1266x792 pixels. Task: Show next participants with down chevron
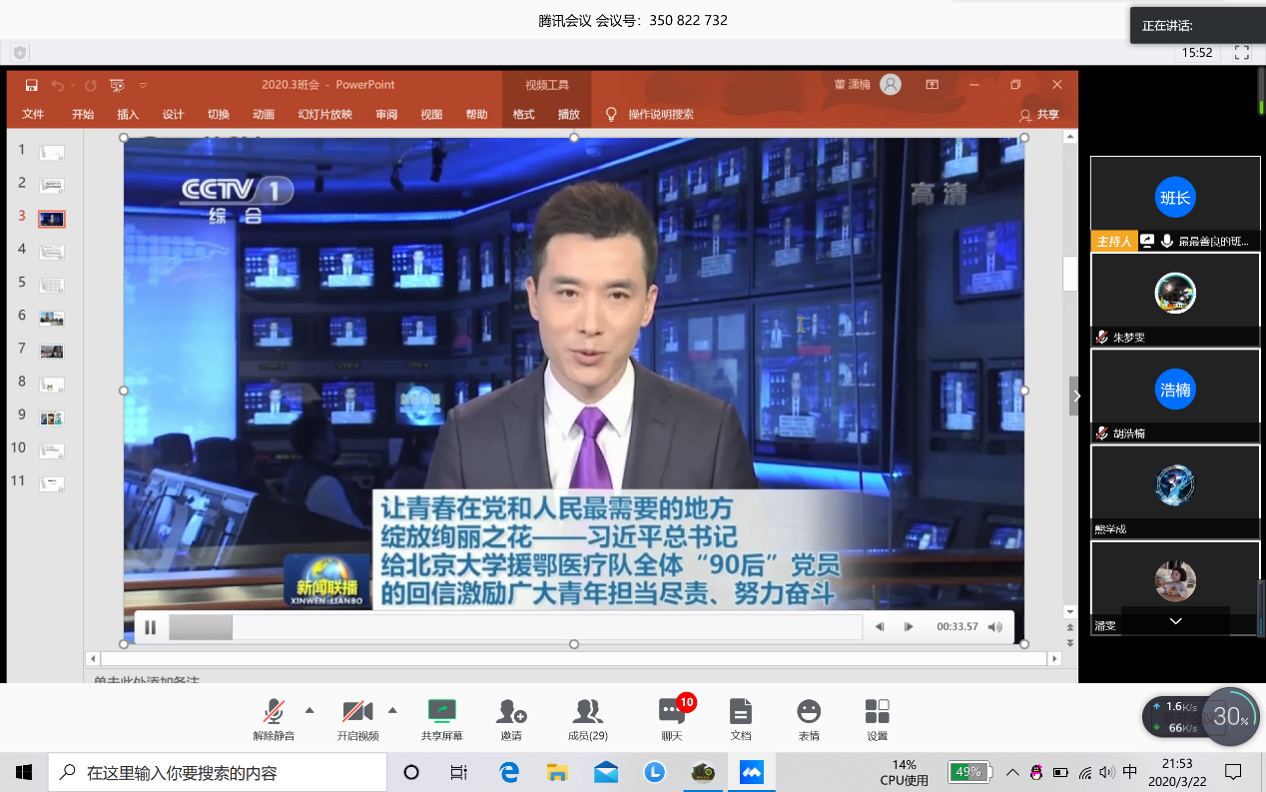(x=1175, y=621)
